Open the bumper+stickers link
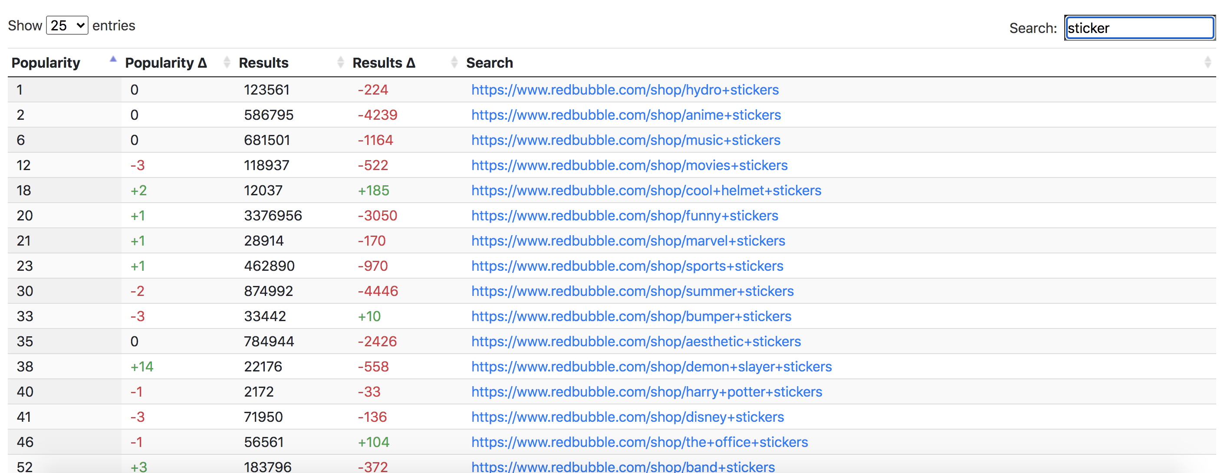Screen dimensions: 1224x473 [631, 316]
